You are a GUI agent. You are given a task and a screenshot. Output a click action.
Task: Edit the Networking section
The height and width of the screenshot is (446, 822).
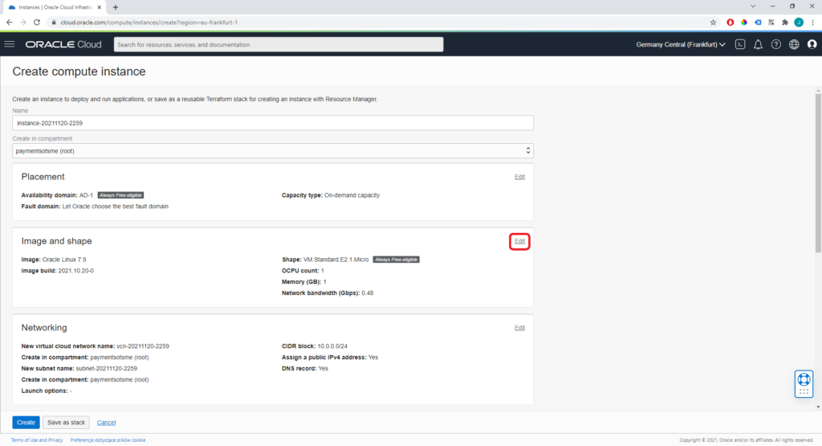(519, 328)
